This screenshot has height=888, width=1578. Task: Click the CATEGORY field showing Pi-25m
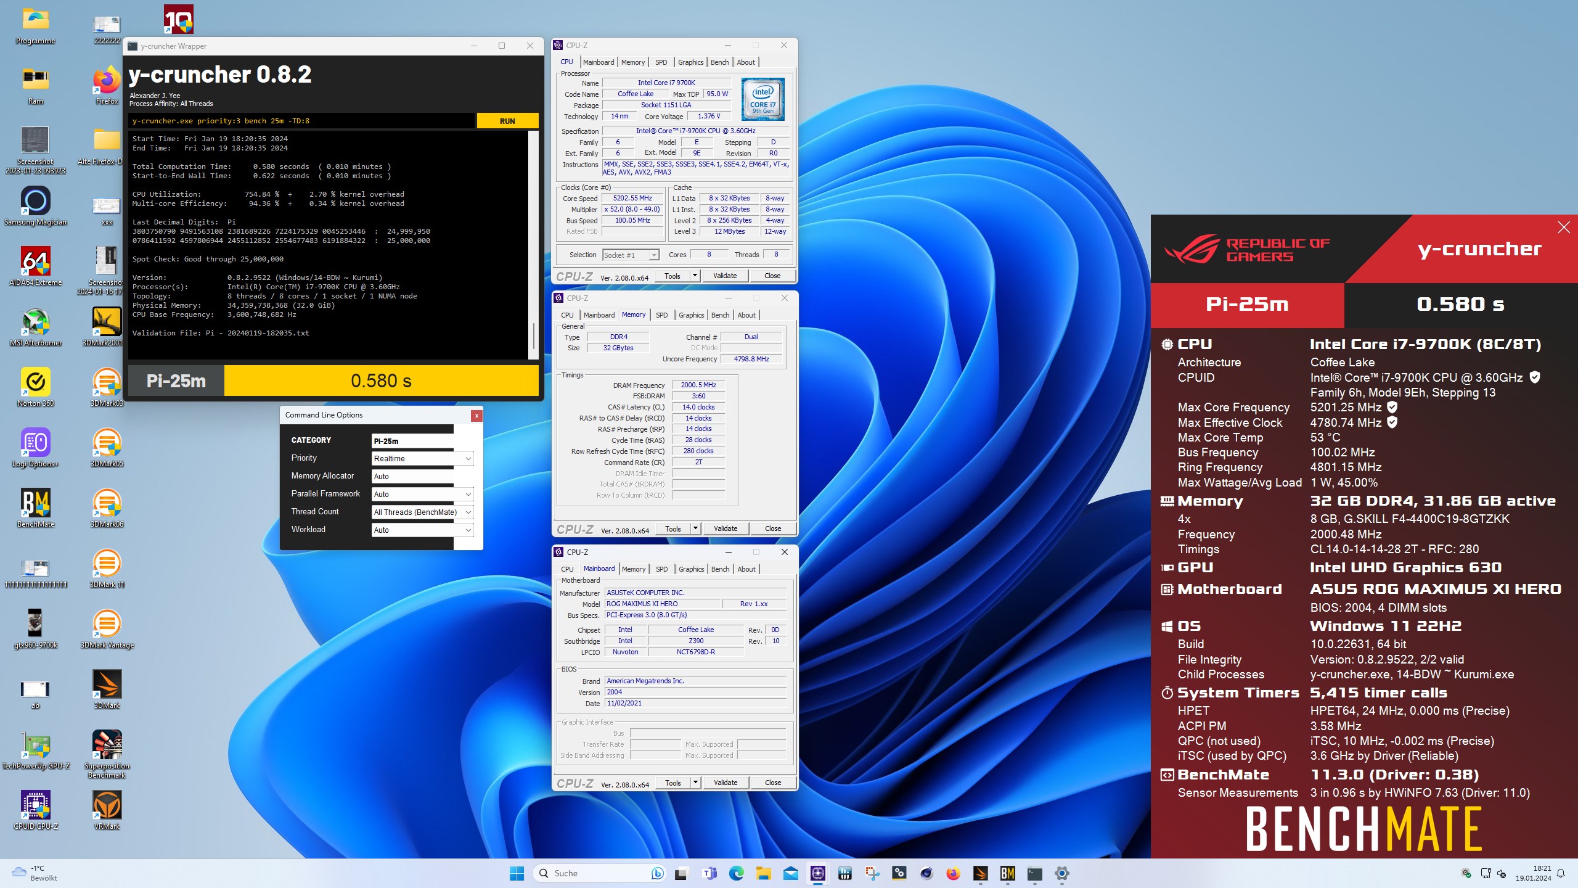(x=412, y=441)
